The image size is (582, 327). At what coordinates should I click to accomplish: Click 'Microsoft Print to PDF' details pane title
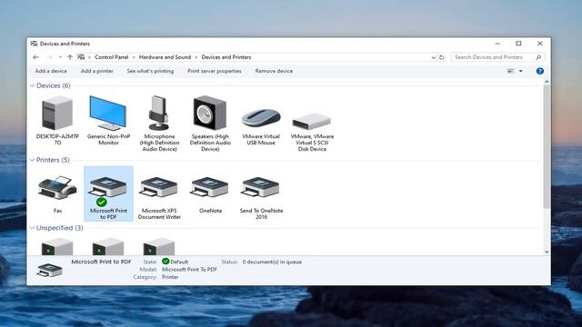coord(101,262)
